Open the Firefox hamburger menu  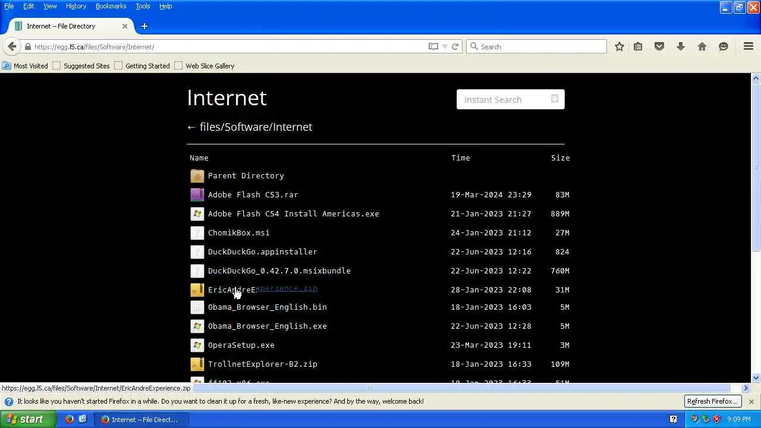tap(749, 46)
